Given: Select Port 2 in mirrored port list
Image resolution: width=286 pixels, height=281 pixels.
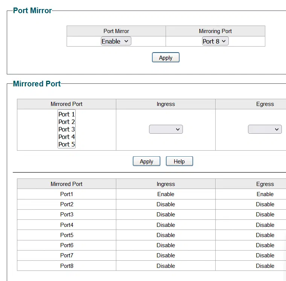Looking at the screenshot, I should tap(67, 122).
